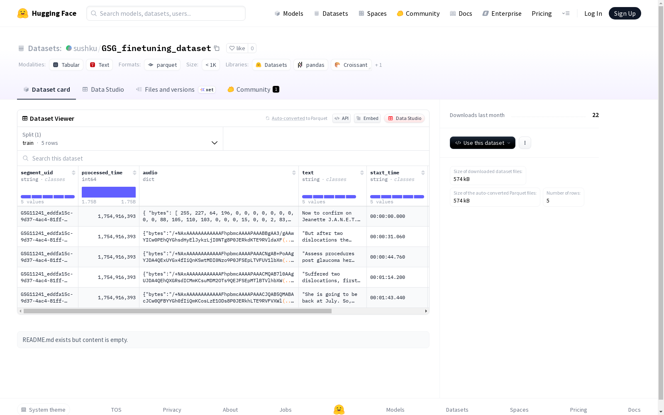Click the start_time value distribution bars
Image resolution: width=664 pixels, height=415 pixels.
[397, 197]
